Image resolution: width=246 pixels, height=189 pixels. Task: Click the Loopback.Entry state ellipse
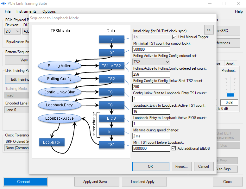tap(60, 105)
